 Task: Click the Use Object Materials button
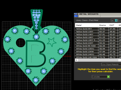pyautogui.click(x=111, y=64)
